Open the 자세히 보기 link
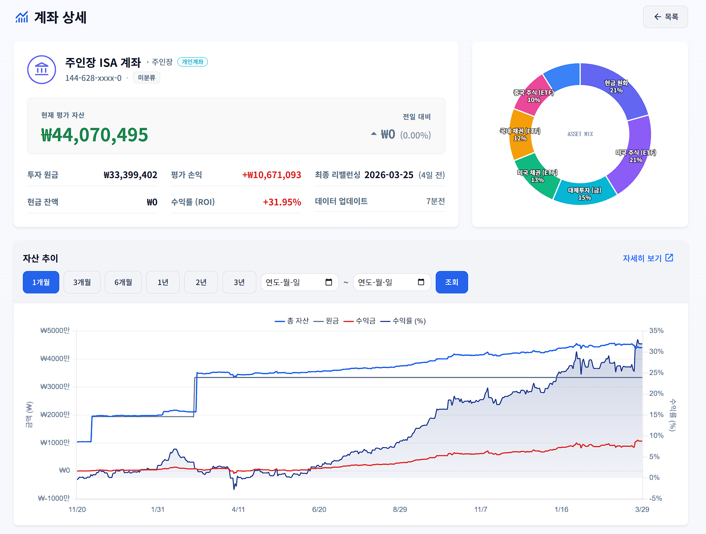 [642, 258]
